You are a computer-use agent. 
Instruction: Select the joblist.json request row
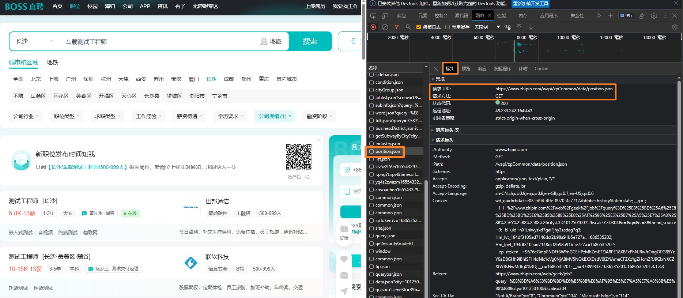coord(395,98)
